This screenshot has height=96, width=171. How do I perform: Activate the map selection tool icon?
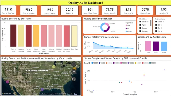point(74,79)
